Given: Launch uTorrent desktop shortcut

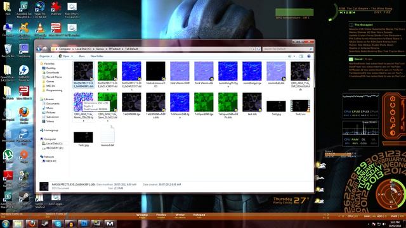Looking at the screenshot, I should [8, 156].
